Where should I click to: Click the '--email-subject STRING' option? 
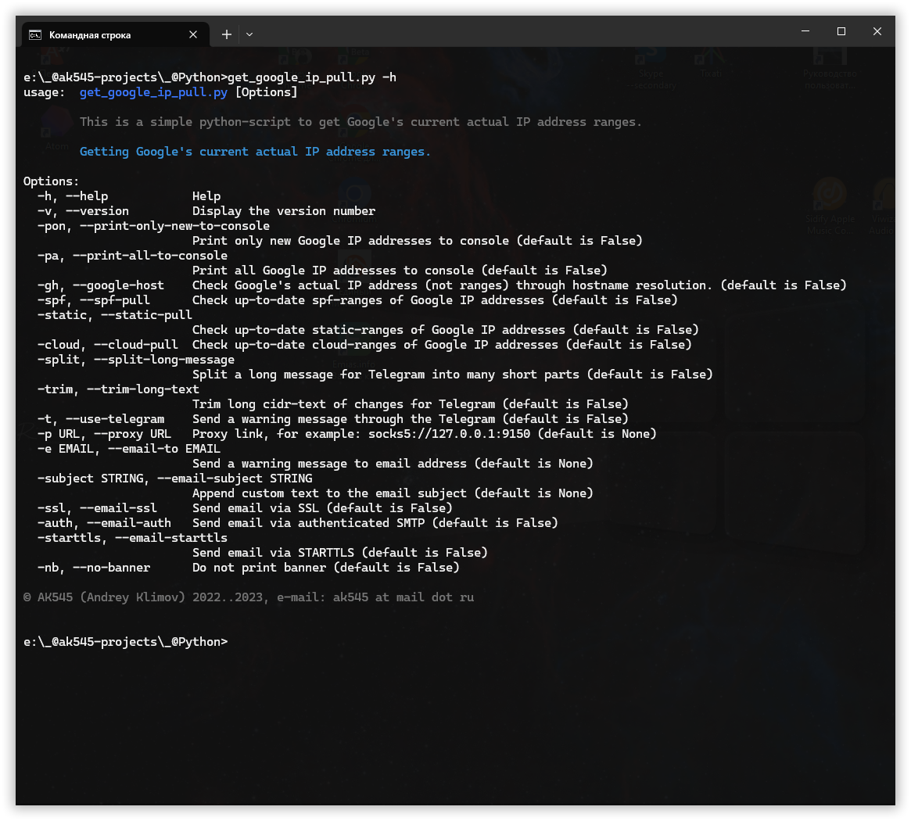point(235,479)
